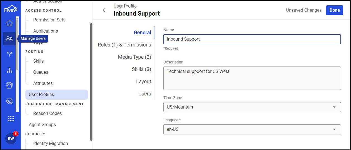Open Applications in the sidebar
This screenshot has height=150, width=351.
[x=46, y=31]
